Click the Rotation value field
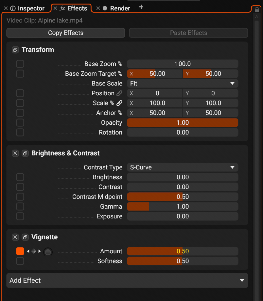 [x=183, y=132]
